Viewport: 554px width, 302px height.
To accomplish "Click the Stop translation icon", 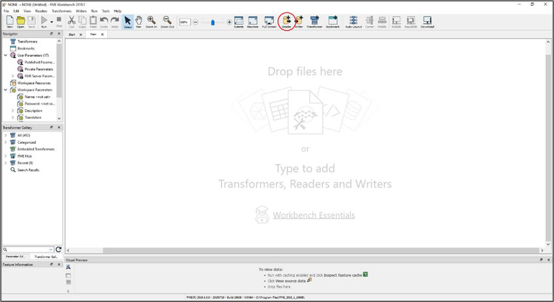I will point(59,22).
